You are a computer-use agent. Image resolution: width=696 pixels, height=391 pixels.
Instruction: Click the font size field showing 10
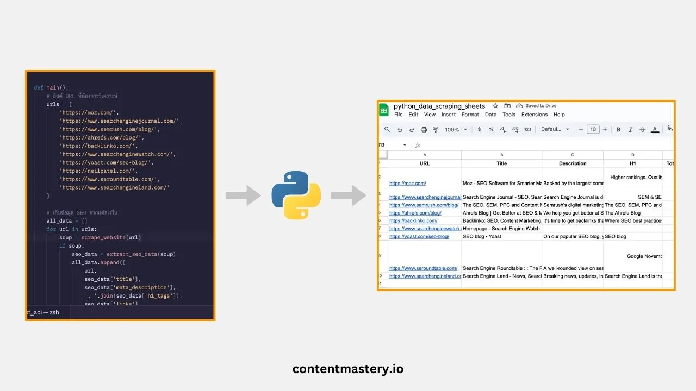[x=593, y=129]
